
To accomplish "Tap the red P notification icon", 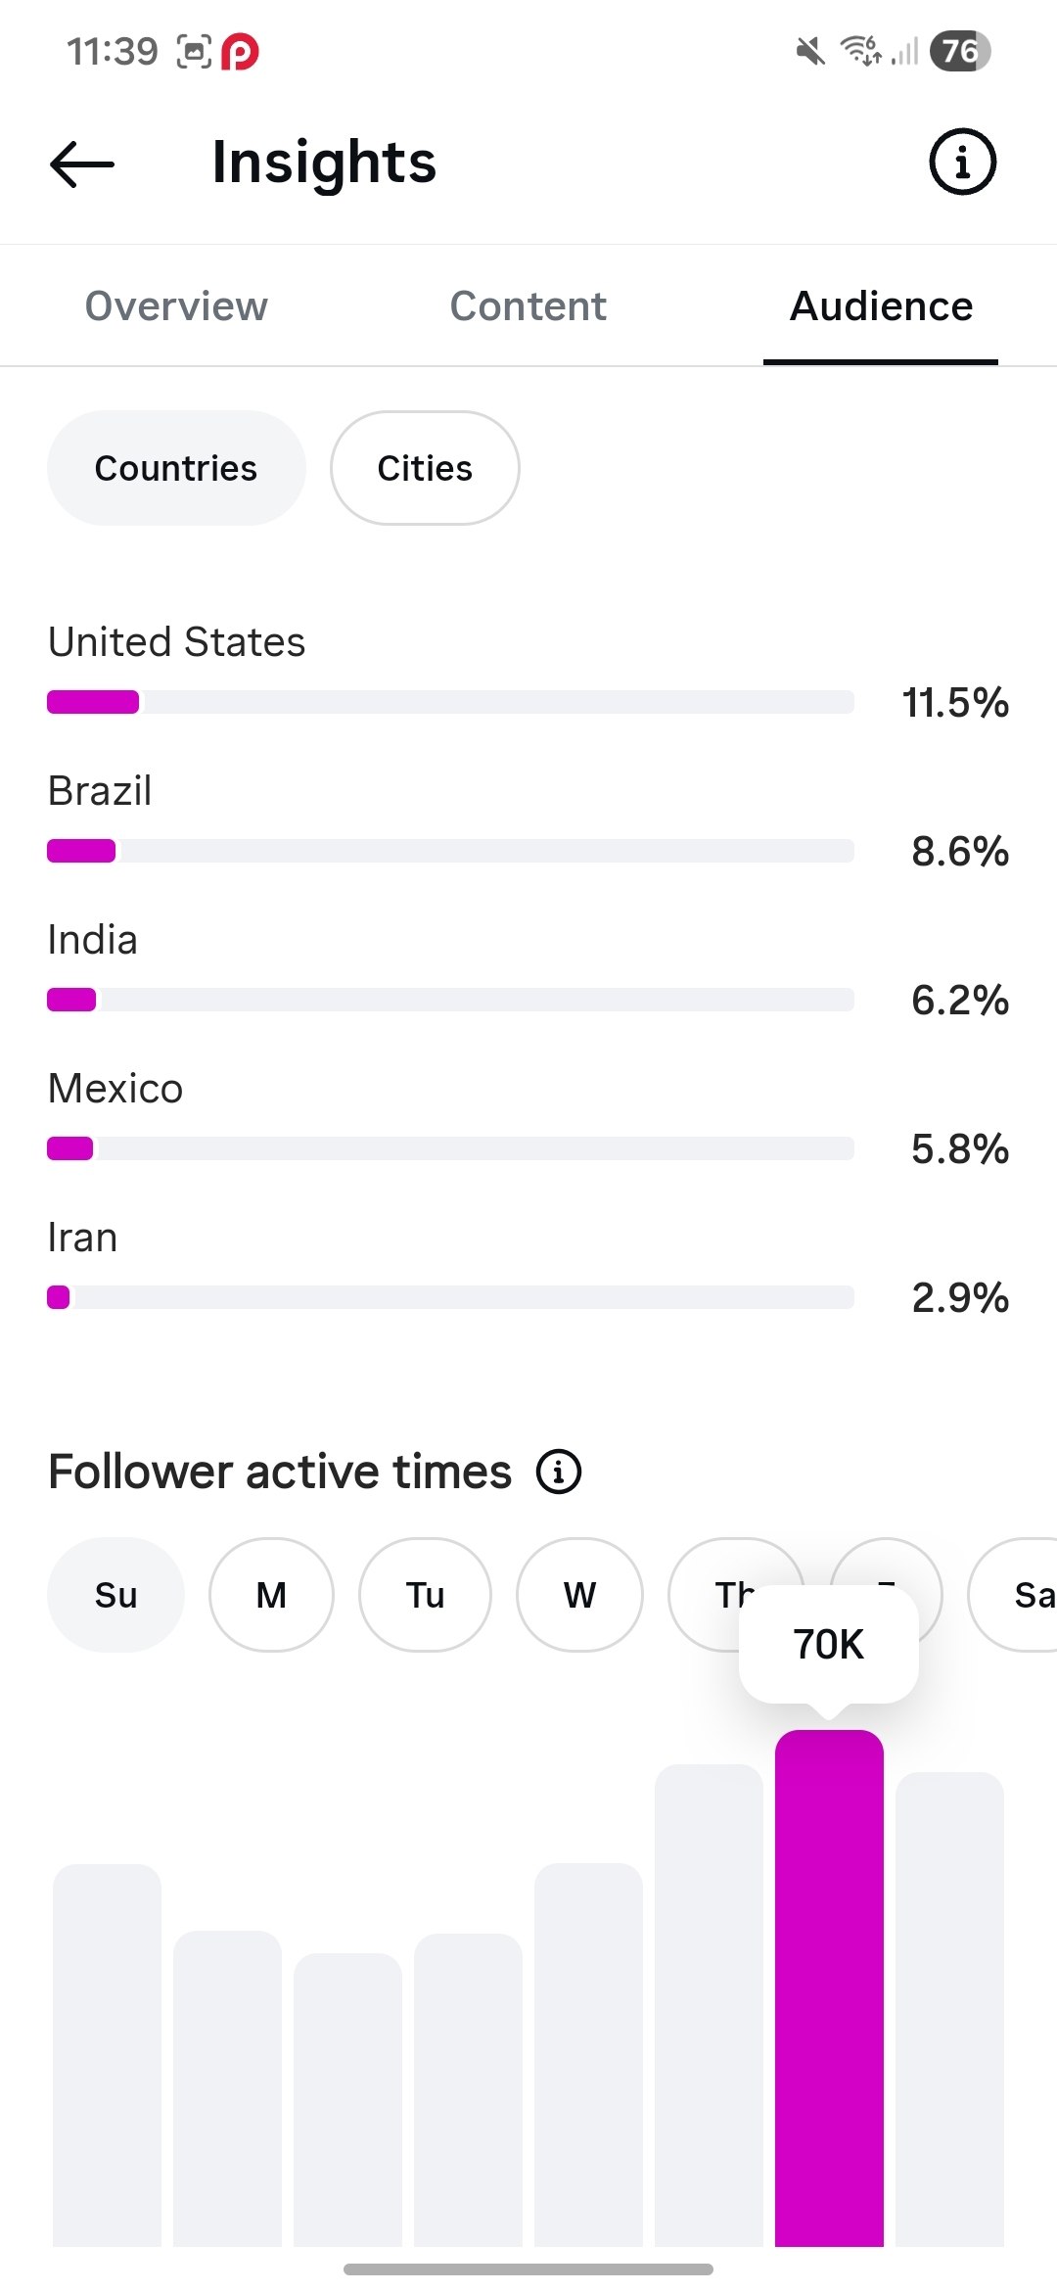I will click(241, 51).
